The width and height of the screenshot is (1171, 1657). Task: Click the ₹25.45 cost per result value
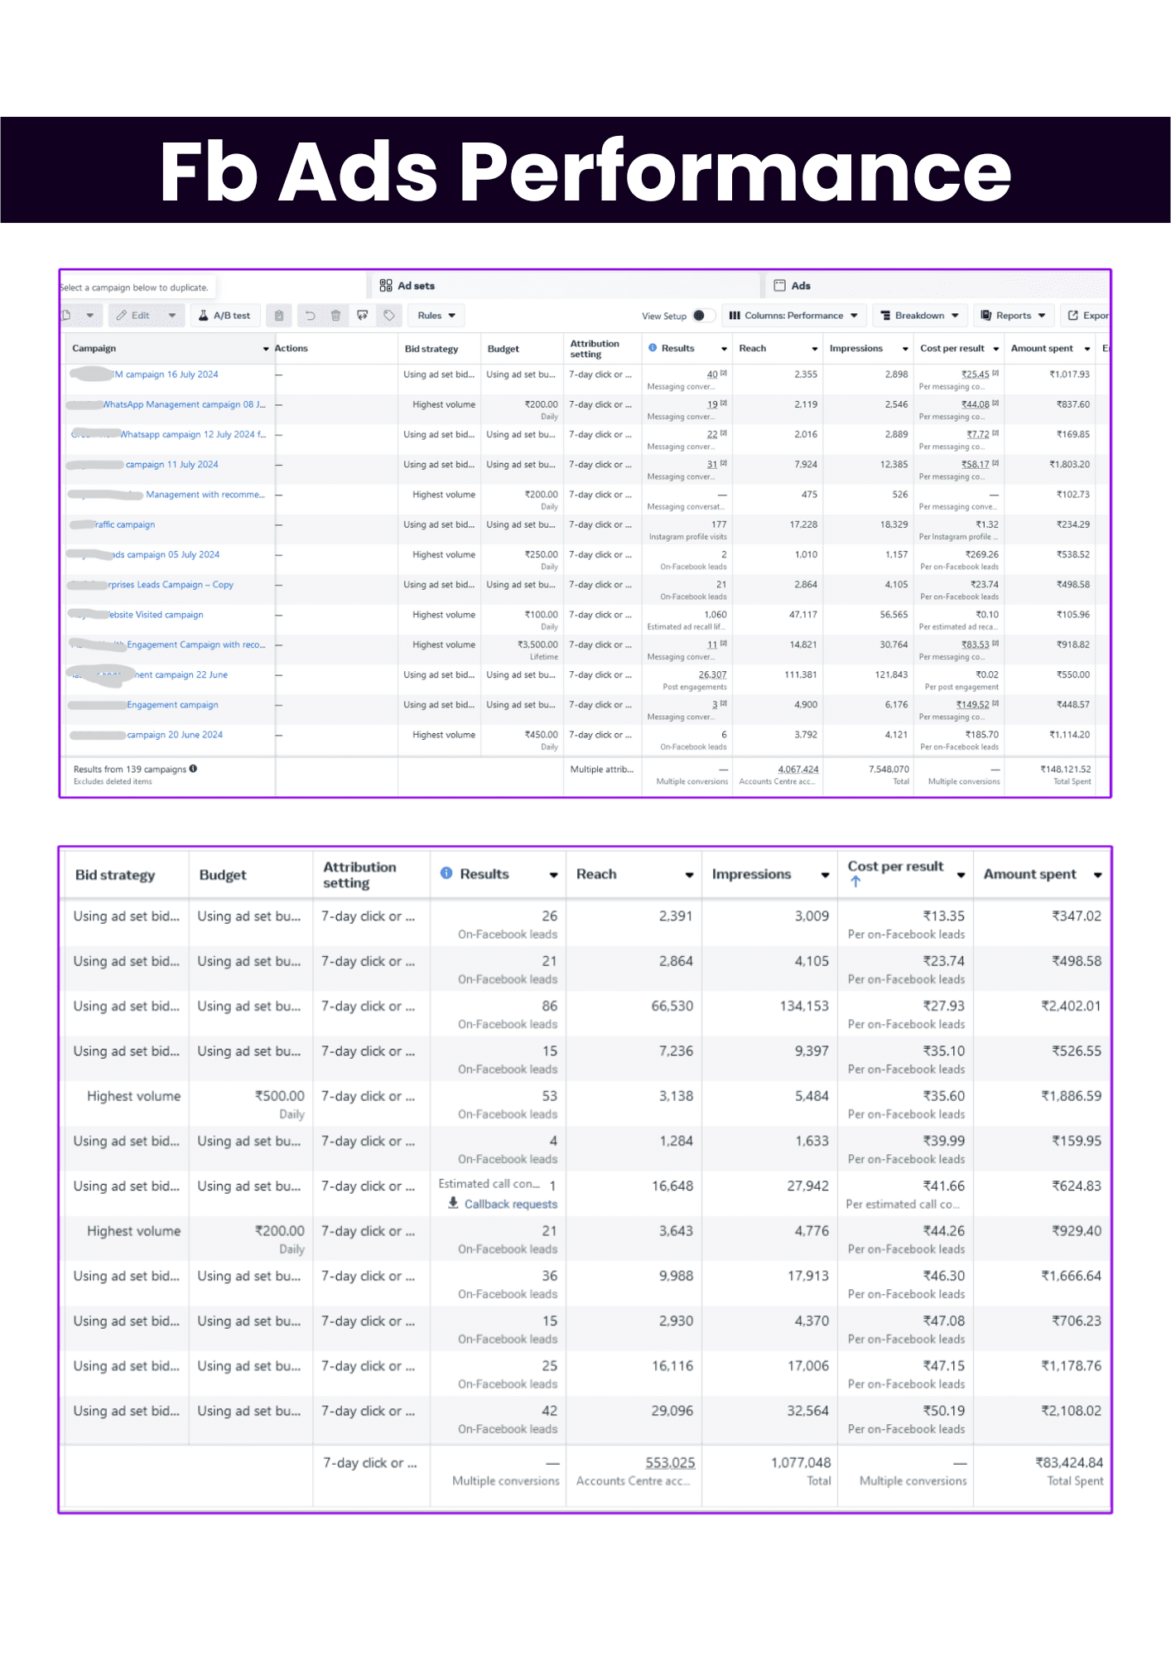(975, 374)
